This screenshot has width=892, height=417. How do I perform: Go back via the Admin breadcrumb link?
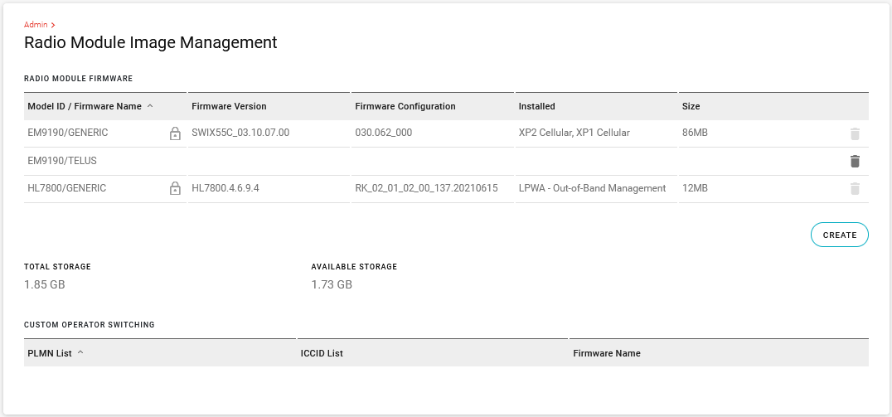[36, 25]
